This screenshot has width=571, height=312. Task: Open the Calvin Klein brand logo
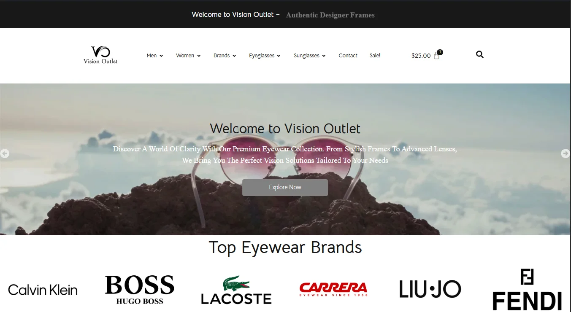click(x=43, y=290)
